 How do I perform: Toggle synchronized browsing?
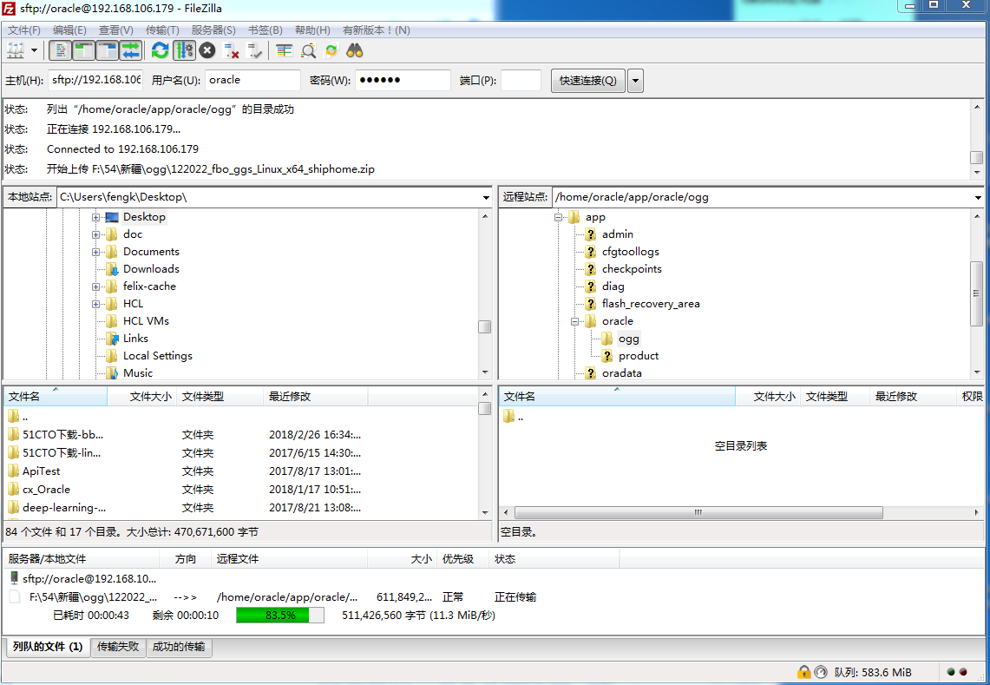(331, 50)
